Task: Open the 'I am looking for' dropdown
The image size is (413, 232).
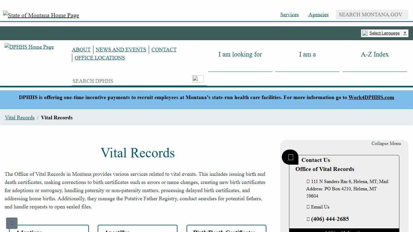Action: [240, 54]
